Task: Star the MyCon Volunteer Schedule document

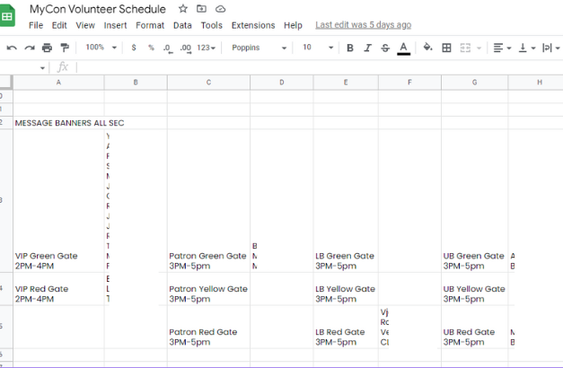Action: click(x=183, y=9)
